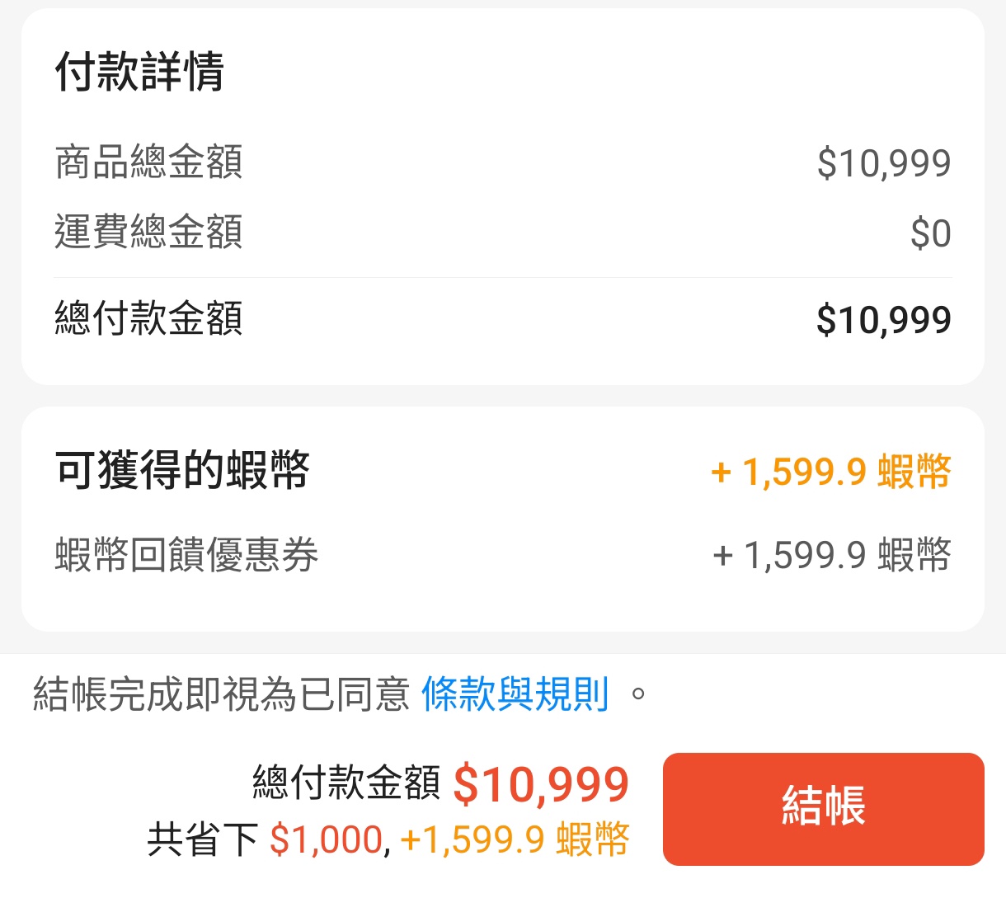
Task: Click the 付款詳情 section heading
Action: [139, 71]
